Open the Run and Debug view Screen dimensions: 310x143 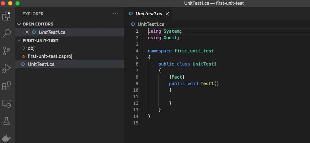[6, 68]
